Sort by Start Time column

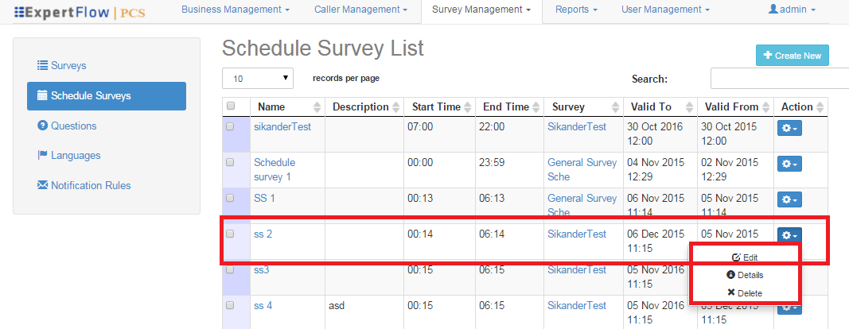pyautogui.click(x=468, y=107)
